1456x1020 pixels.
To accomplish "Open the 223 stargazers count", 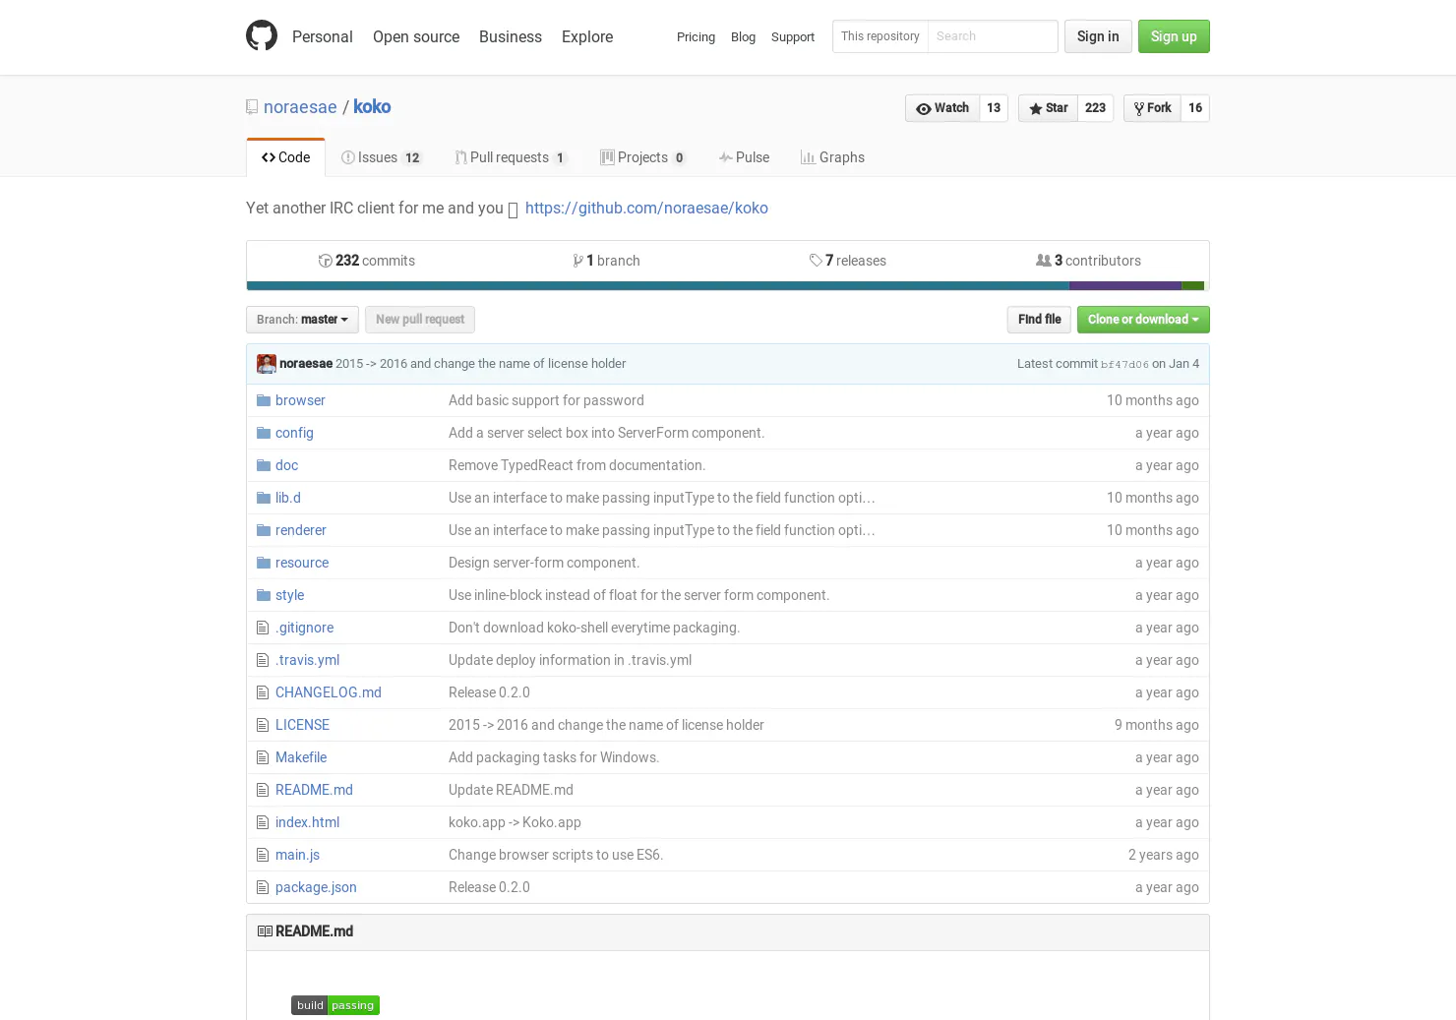I will pos(1096,108).
